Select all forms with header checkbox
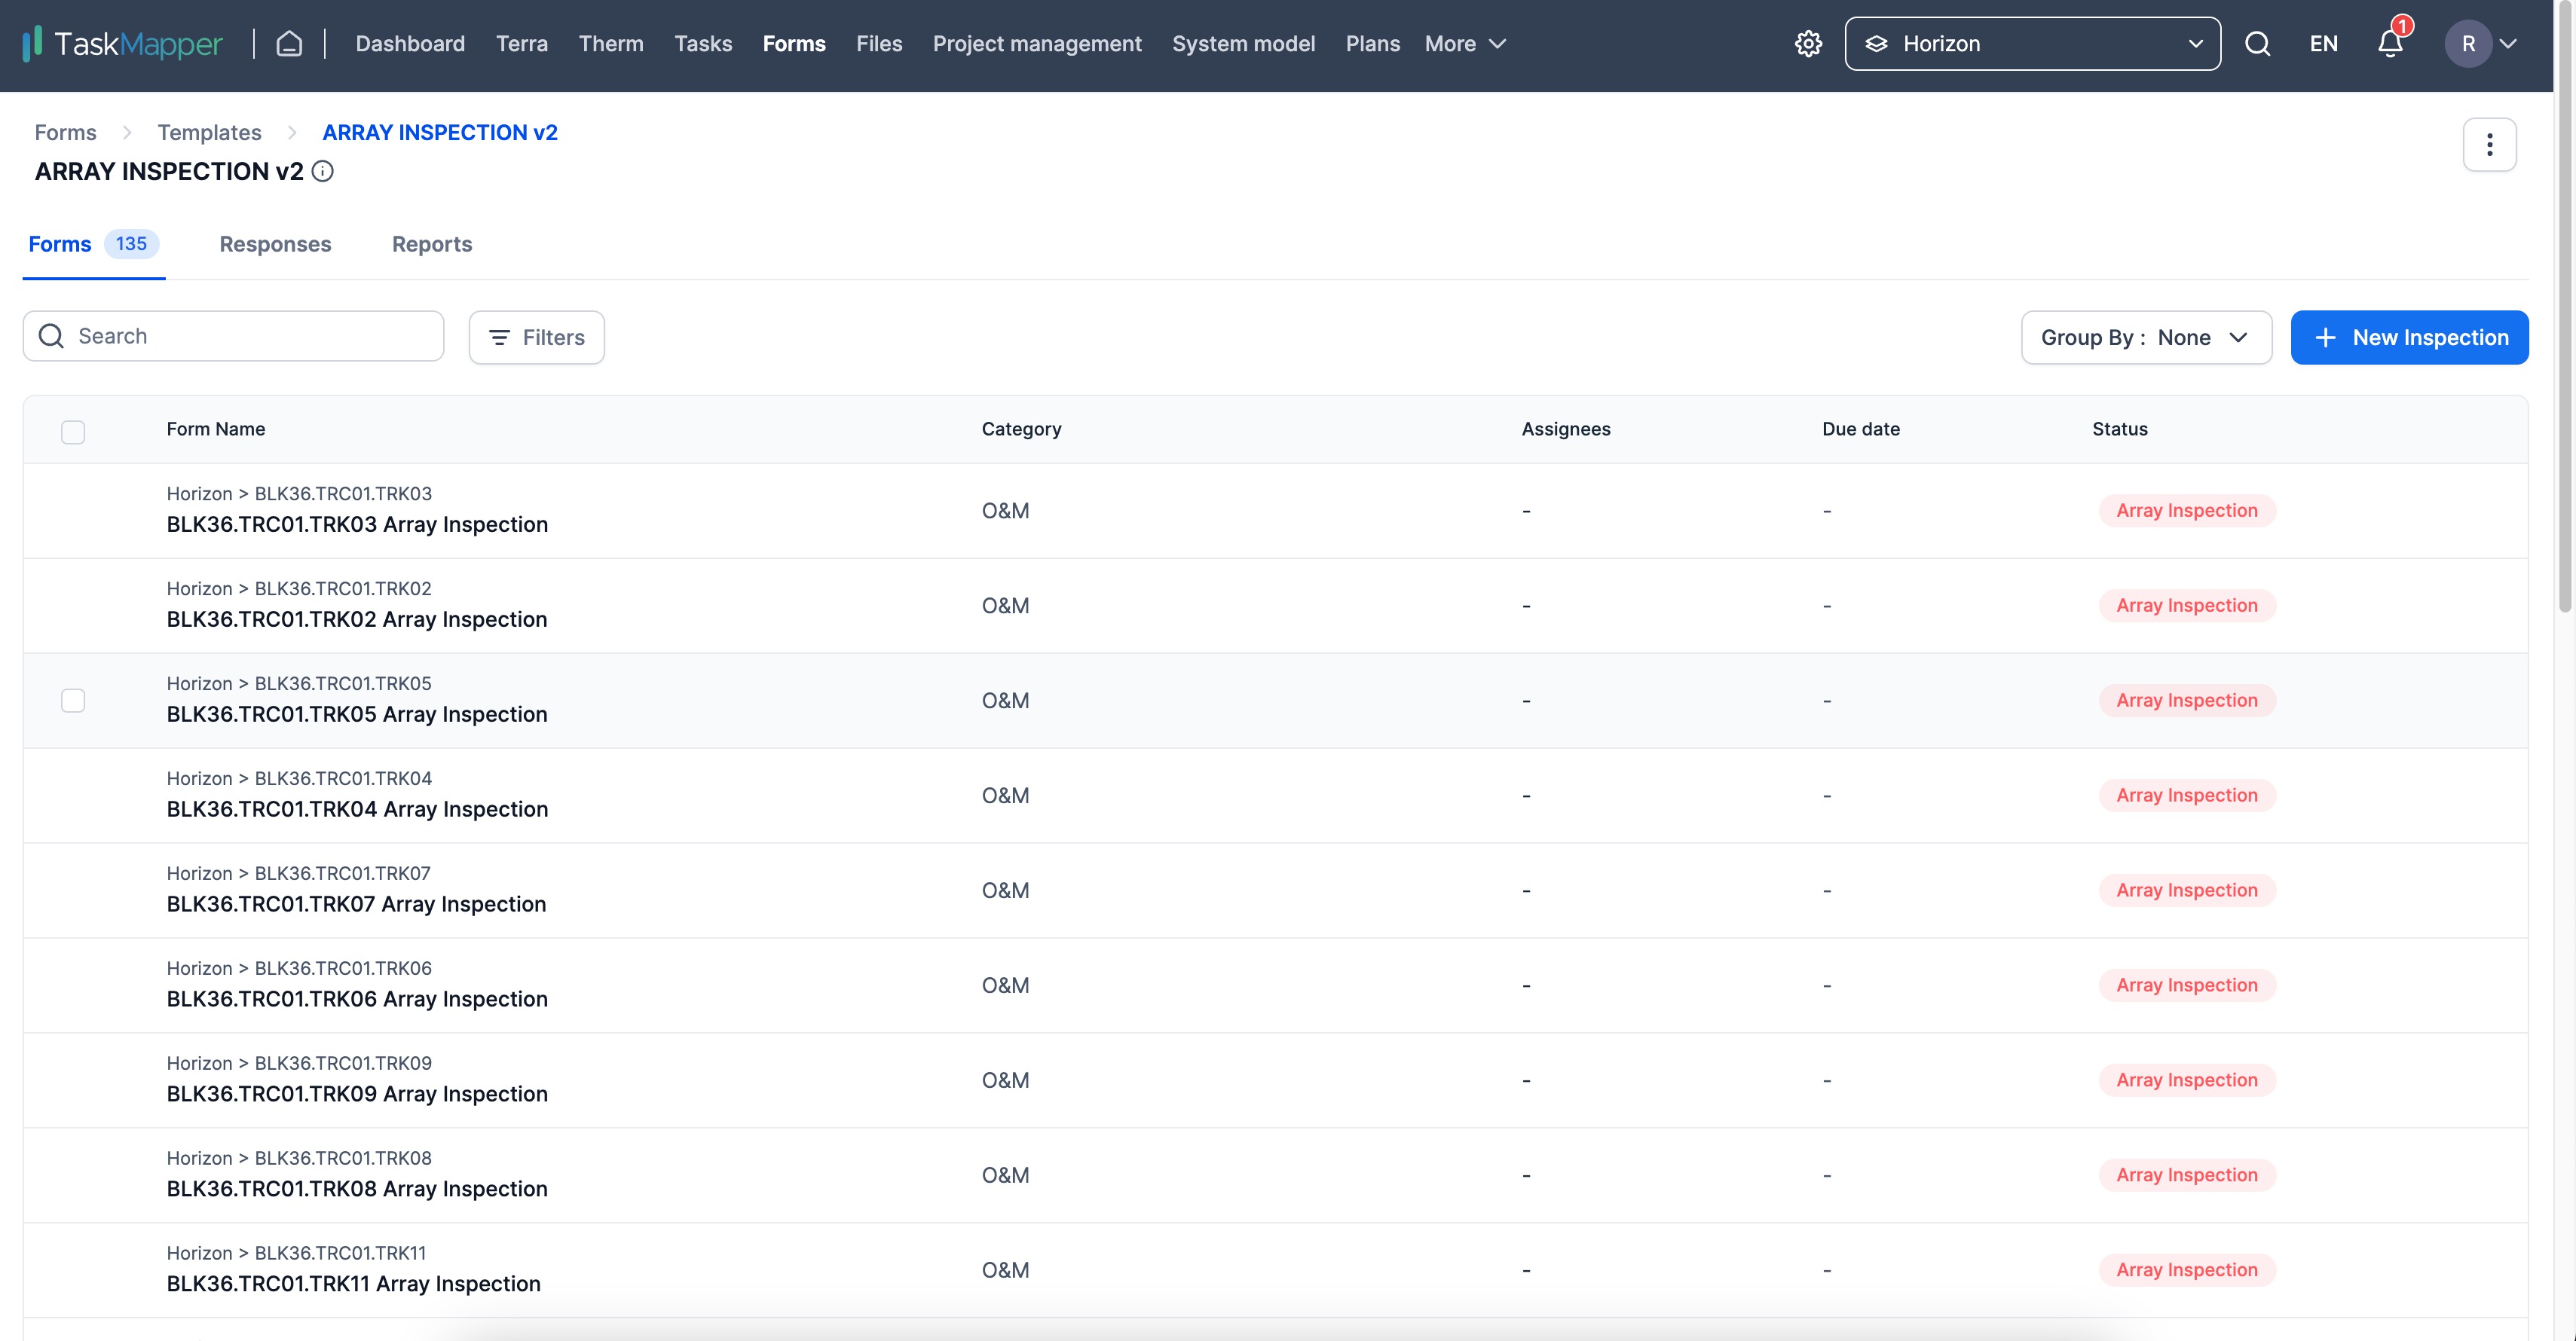The height and width of the screenshot is (1341, 2576). (73, 432)
